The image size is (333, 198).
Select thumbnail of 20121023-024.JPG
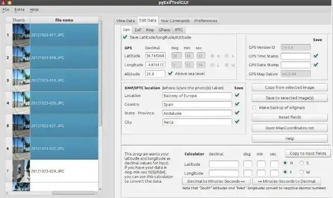[x=21, y=171]
